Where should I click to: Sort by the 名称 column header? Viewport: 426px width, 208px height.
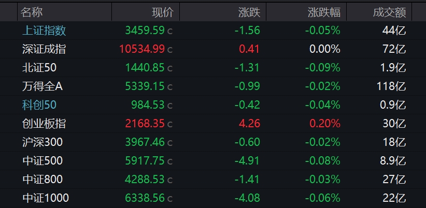click(33, 12)
